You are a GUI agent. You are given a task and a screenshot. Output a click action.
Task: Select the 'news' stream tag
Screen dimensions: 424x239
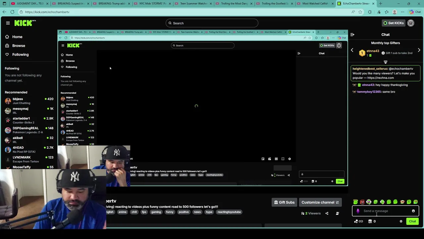coord(197,212)
